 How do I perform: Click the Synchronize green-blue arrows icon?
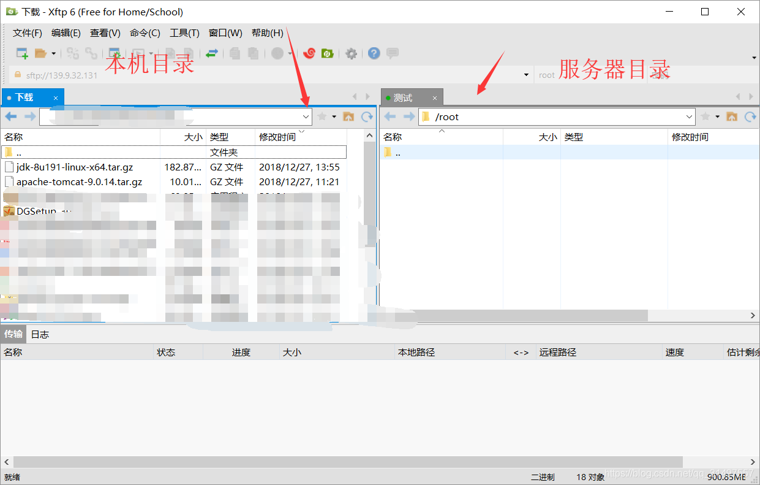pyautogui.click(x=211, y=54)
